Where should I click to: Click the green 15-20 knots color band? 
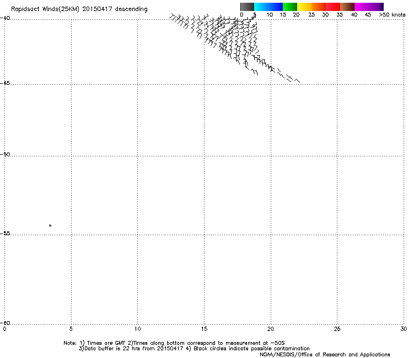[290, 7]
